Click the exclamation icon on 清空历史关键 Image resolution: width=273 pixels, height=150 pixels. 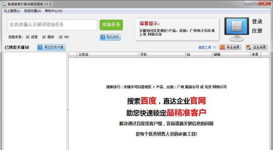tap(40, 47)
